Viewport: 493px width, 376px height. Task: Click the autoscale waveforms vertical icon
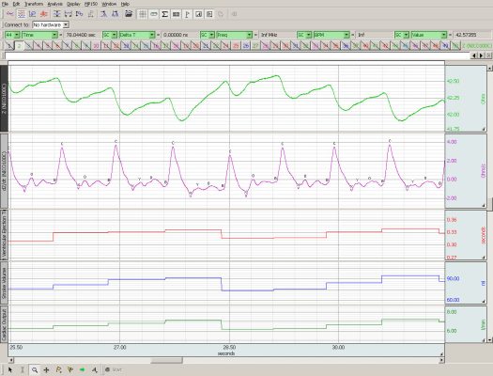click(57, 14)
